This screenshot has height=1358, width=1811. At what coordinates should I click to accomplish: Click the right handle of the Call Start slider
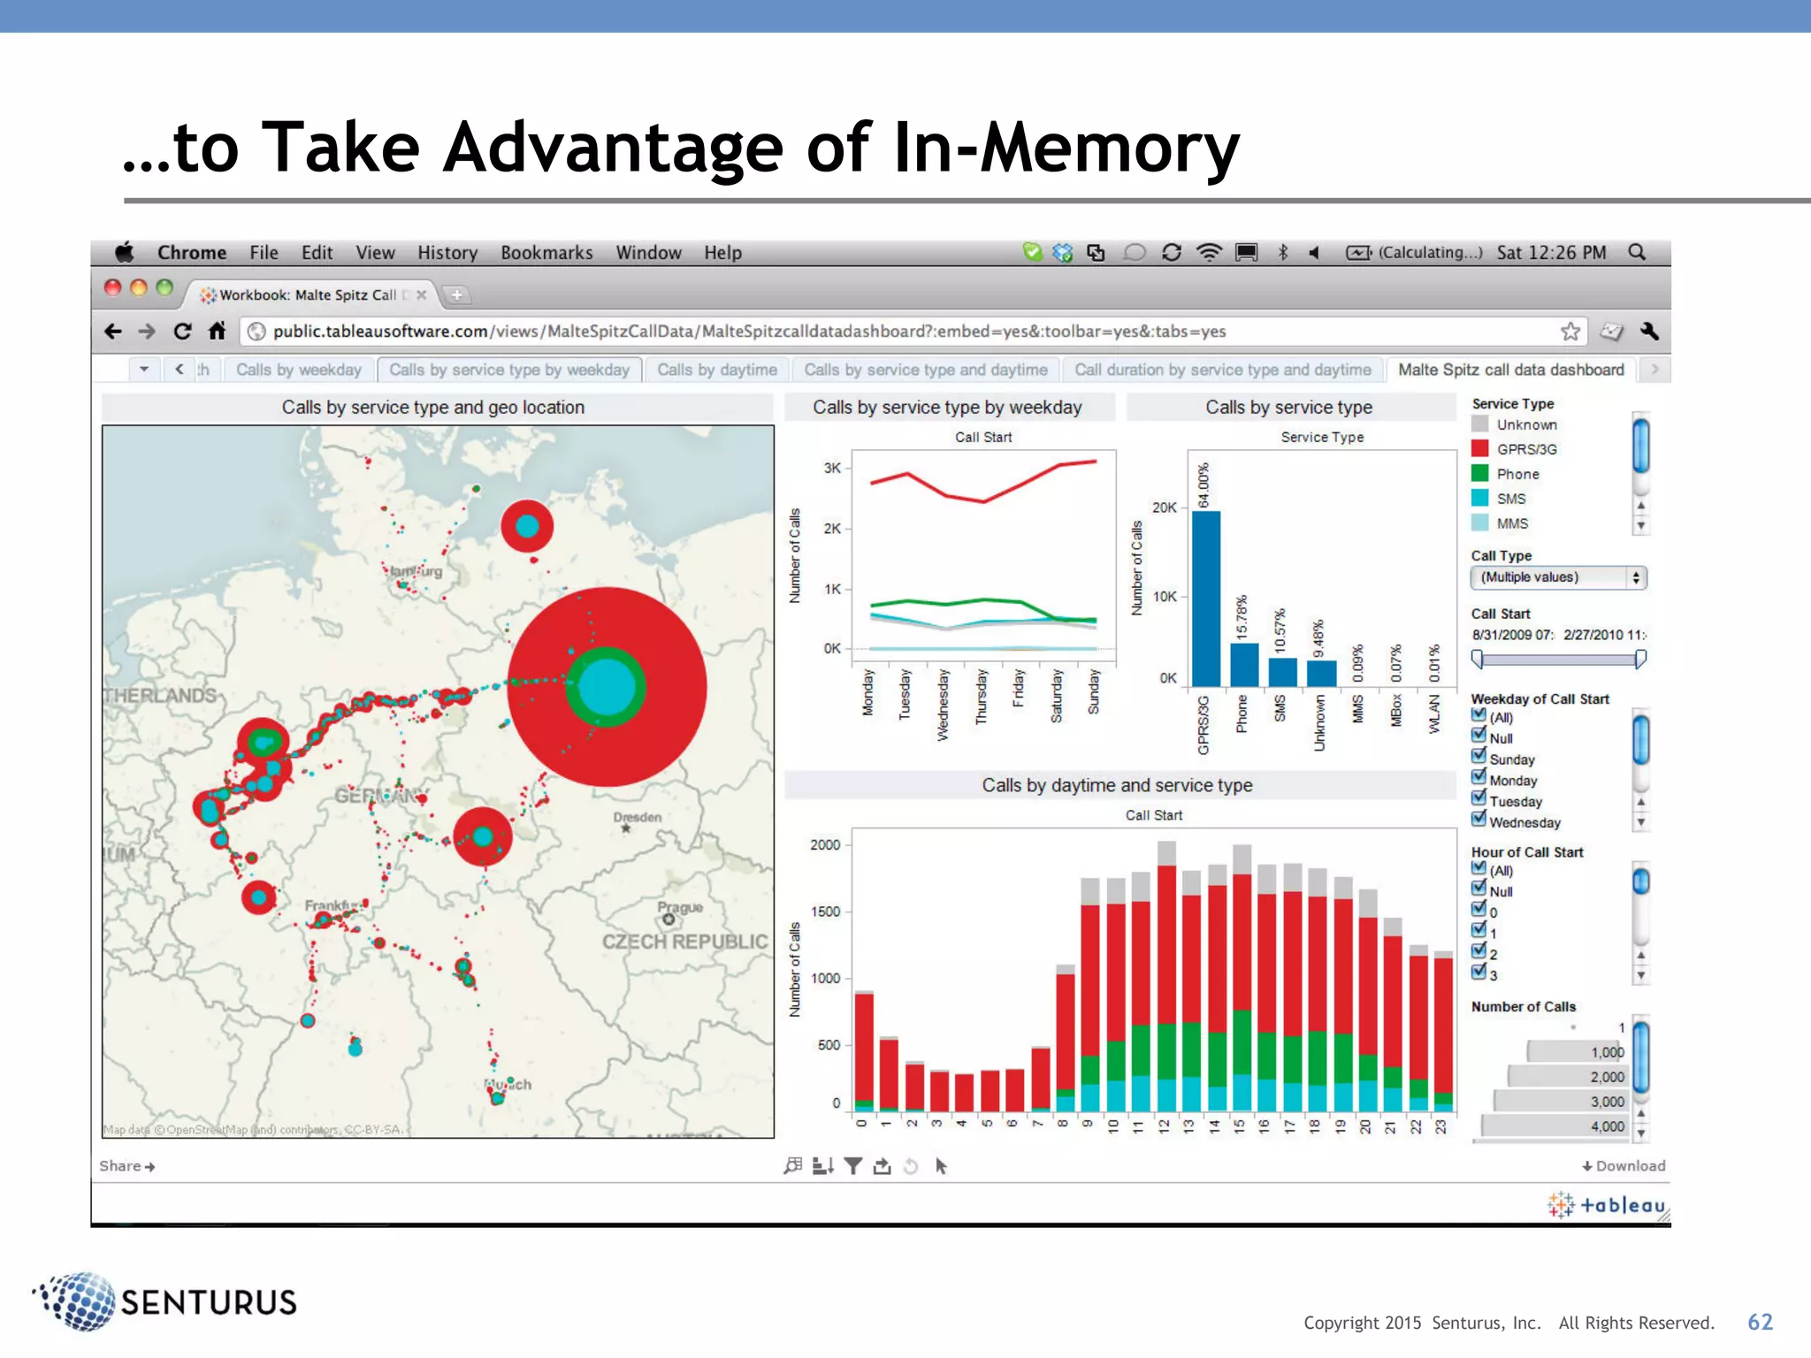click(1640, 659)
